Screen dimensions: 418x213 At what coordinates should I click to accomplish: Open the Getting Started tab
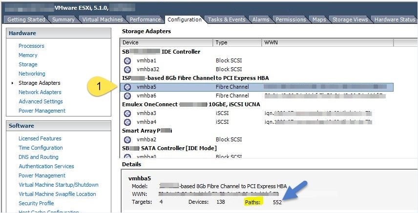click(26, 19)
